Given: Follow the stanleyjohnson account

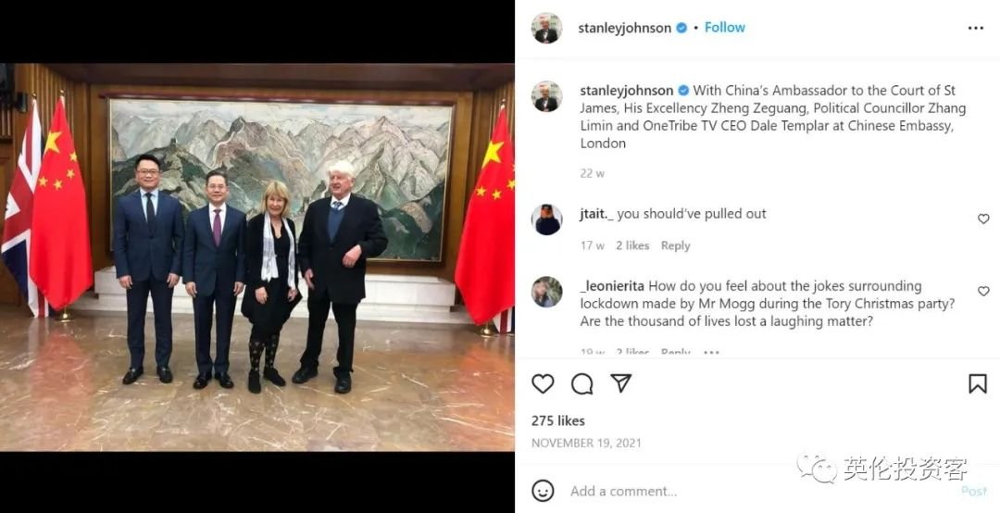Looking at the screenshot, I should (x=724, y=28).
